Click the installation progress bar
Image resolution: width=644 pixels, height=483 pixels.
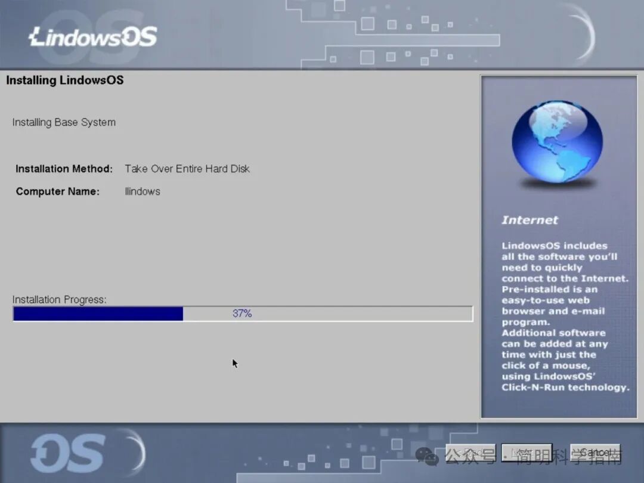click(x=243, y=314)
